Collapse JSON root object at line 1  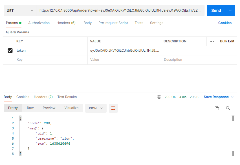pos(21,118)
